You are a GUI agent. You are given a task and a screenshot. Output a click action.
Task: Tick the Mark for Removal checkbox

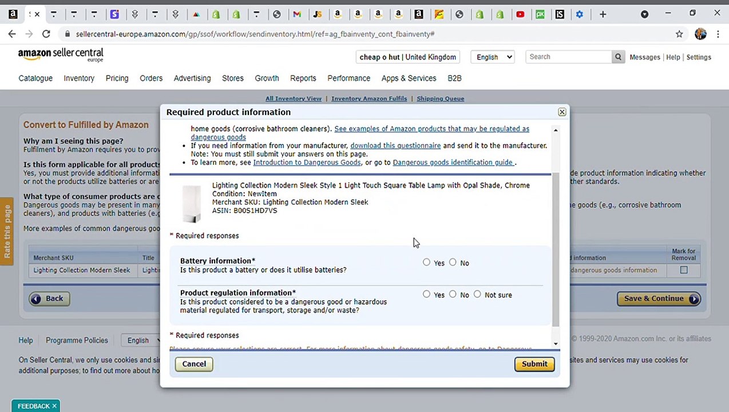pos(684,270)
